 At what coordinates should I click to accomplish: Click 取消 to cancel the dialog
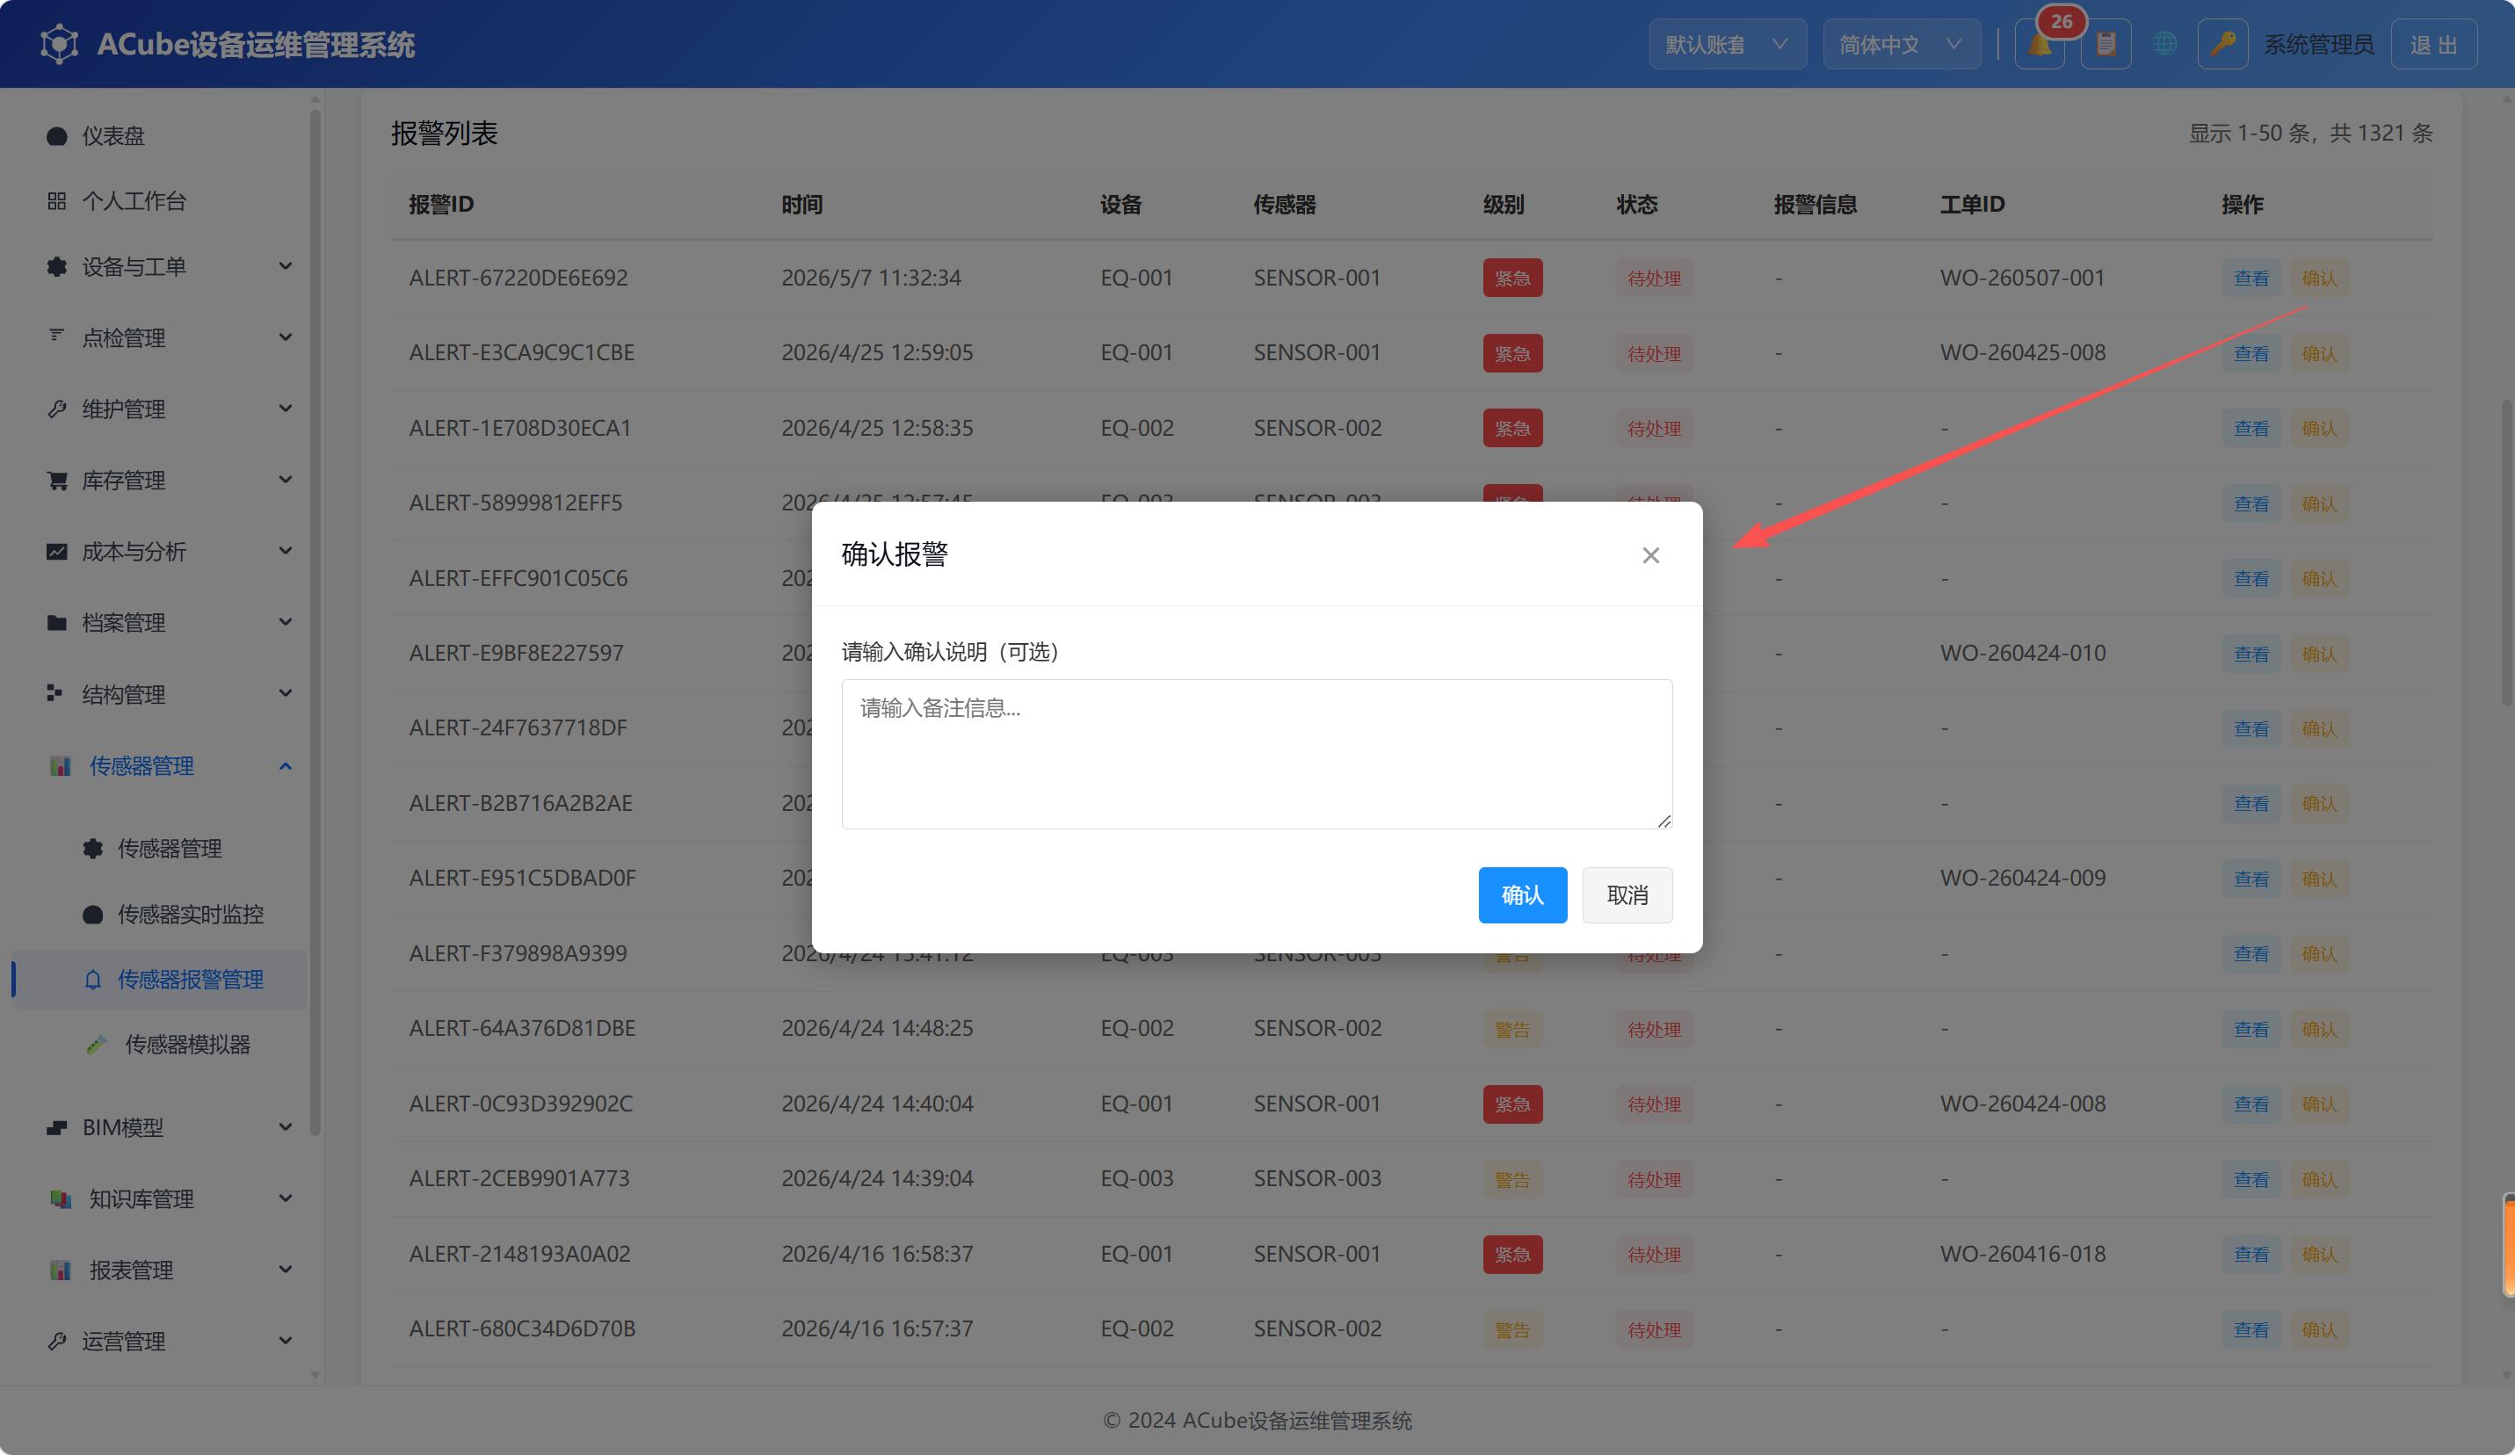1627,895
